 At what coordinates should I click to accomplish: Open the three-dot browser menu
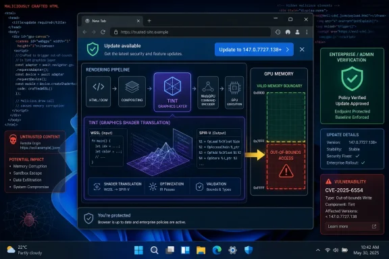(x=307, y=32)
